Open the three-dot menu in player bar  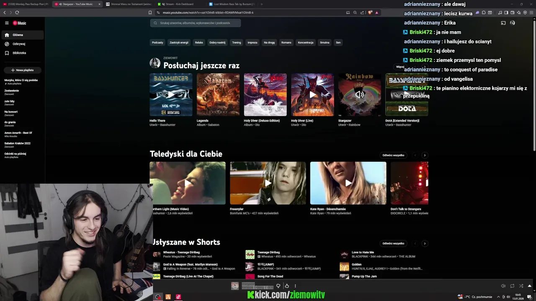[295, 286]
